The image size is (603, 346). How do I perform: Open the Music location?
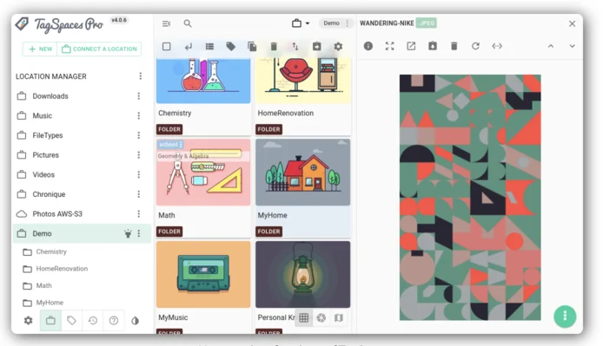[42, 115]
